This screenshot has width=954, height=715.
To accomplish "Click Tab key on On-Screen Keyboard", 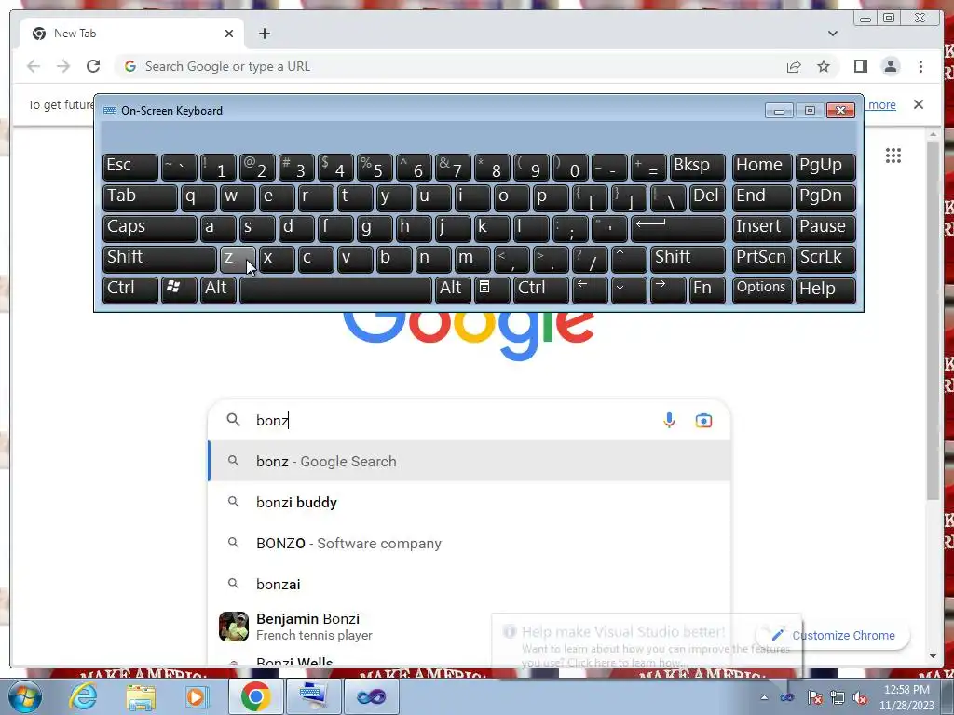I will pyautogui.click(x=140, y=197).
